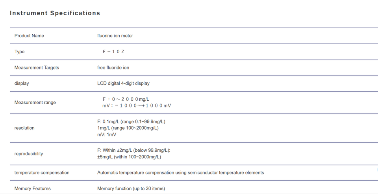
Task: Click the 'LCD digital 4-digit display' text
Action: tap(123, 83)
